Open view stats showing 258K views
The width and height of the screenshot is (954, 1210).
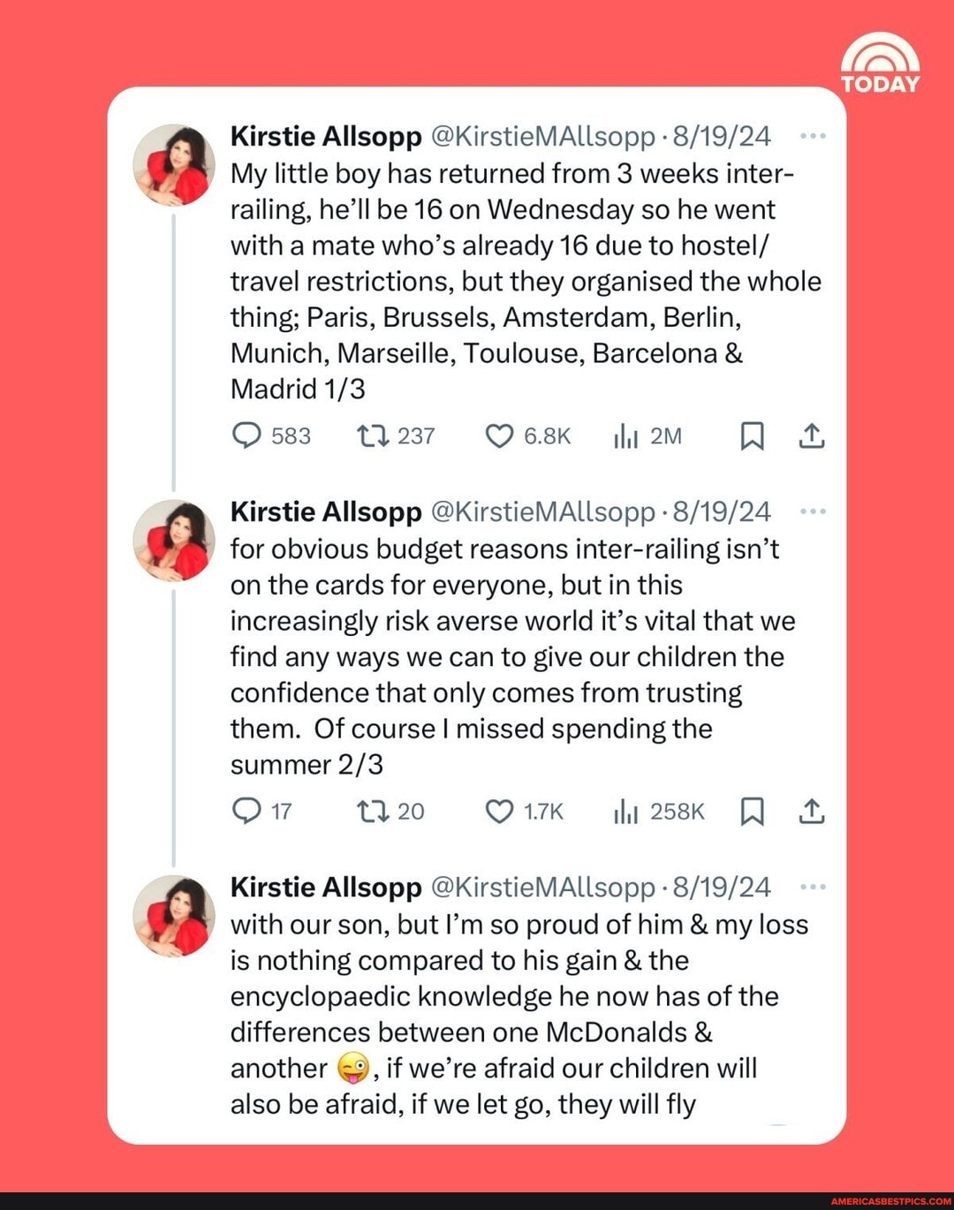pos(625,811)
